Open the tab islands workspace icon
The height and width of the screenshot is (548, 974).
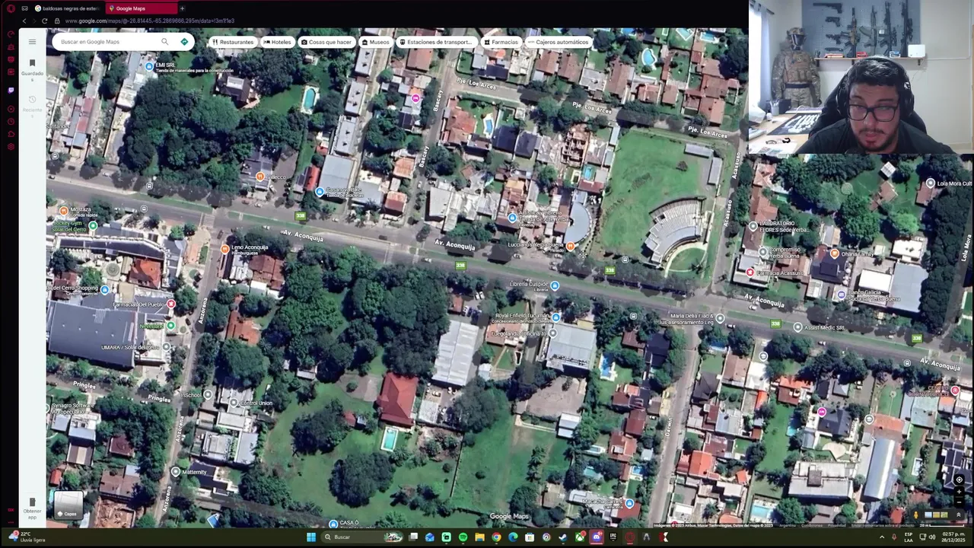point(24,8)
